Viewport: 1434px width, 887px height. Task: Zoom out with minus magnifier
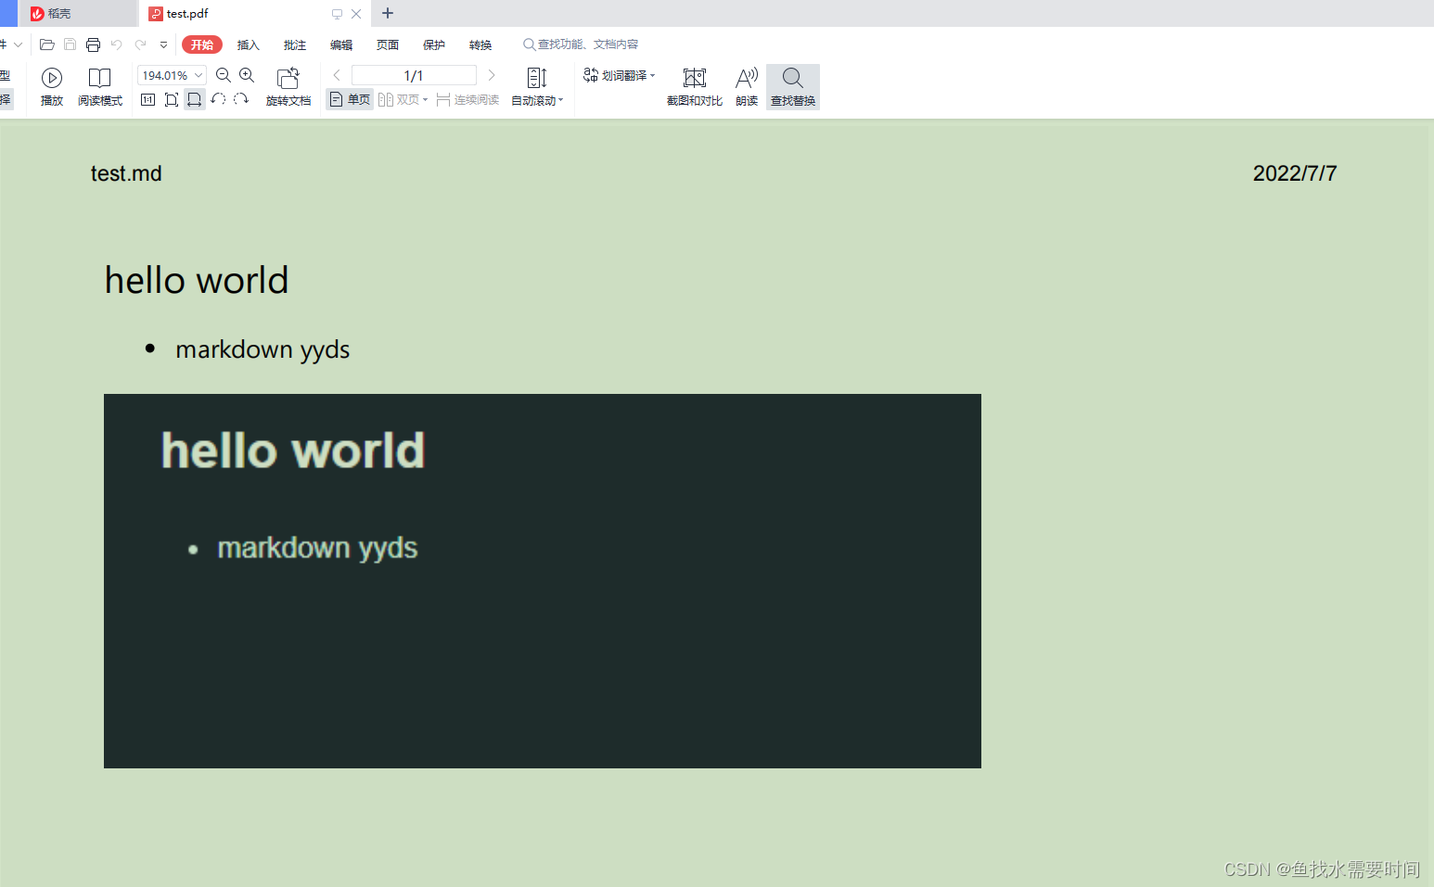224,75
